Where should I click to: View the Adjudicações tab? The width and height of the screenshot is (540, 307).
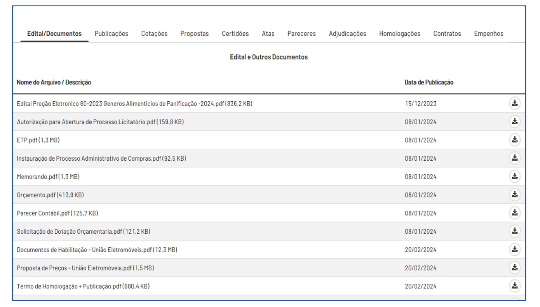click(347, 34)
